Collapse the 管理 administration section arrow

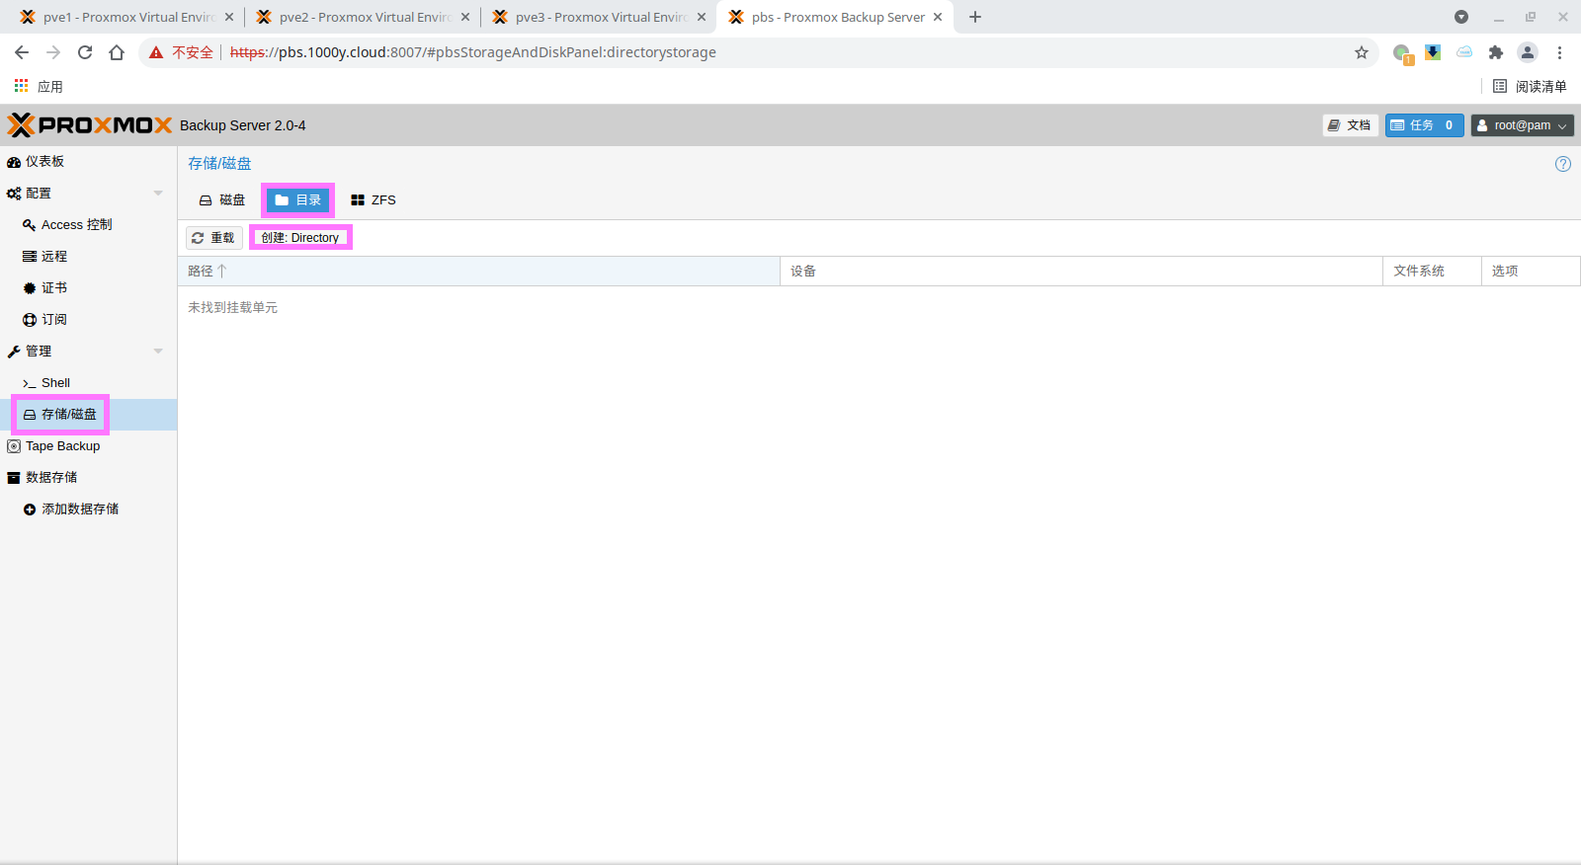[x=158, y=352]
